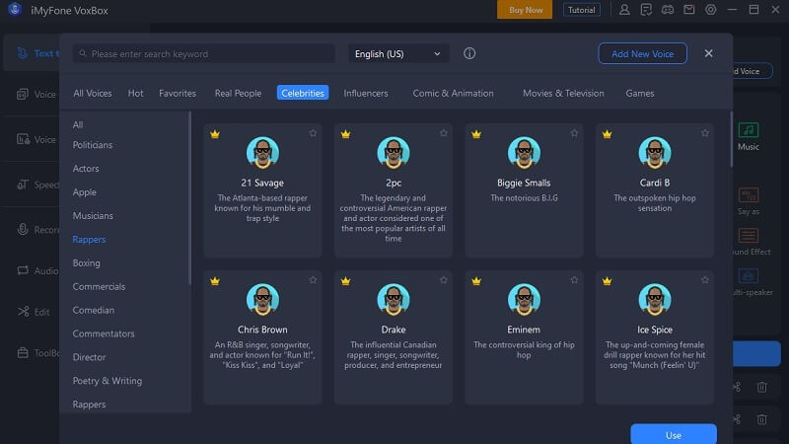
Task: Click the crown icon on 21 Savage card
Action: point(215,134)
